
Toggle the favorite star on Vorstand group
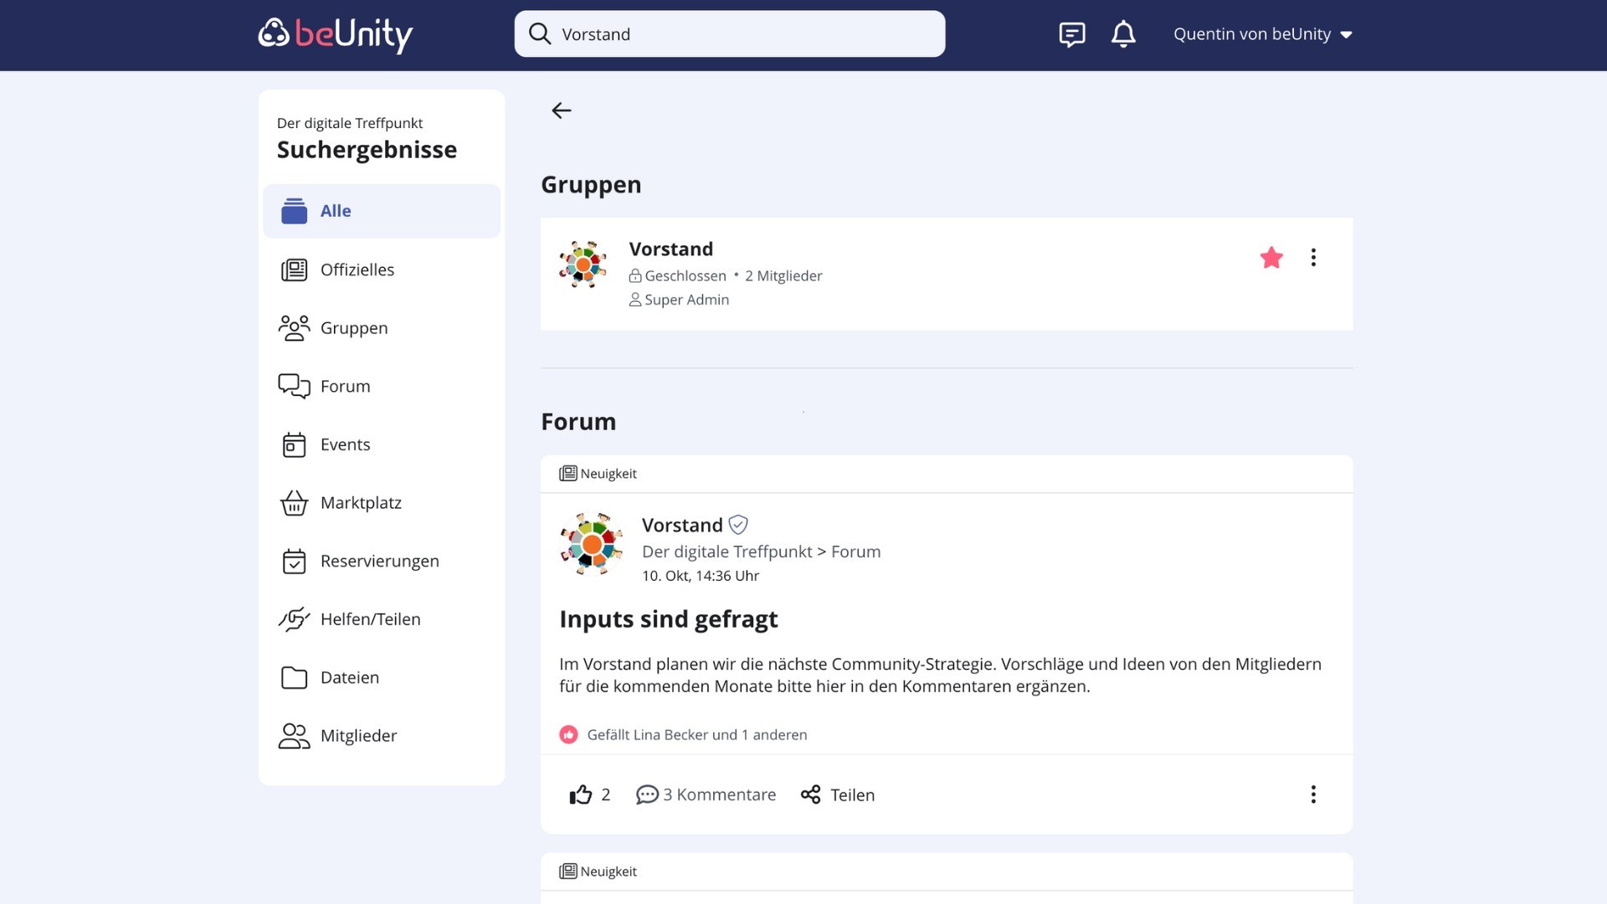1271,258
